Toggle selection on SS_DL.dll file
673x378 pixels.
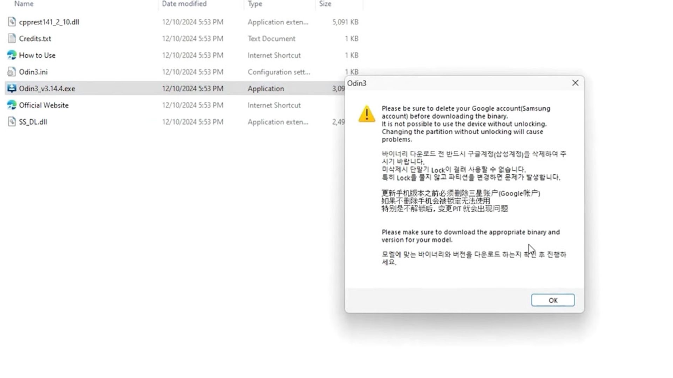32,121
